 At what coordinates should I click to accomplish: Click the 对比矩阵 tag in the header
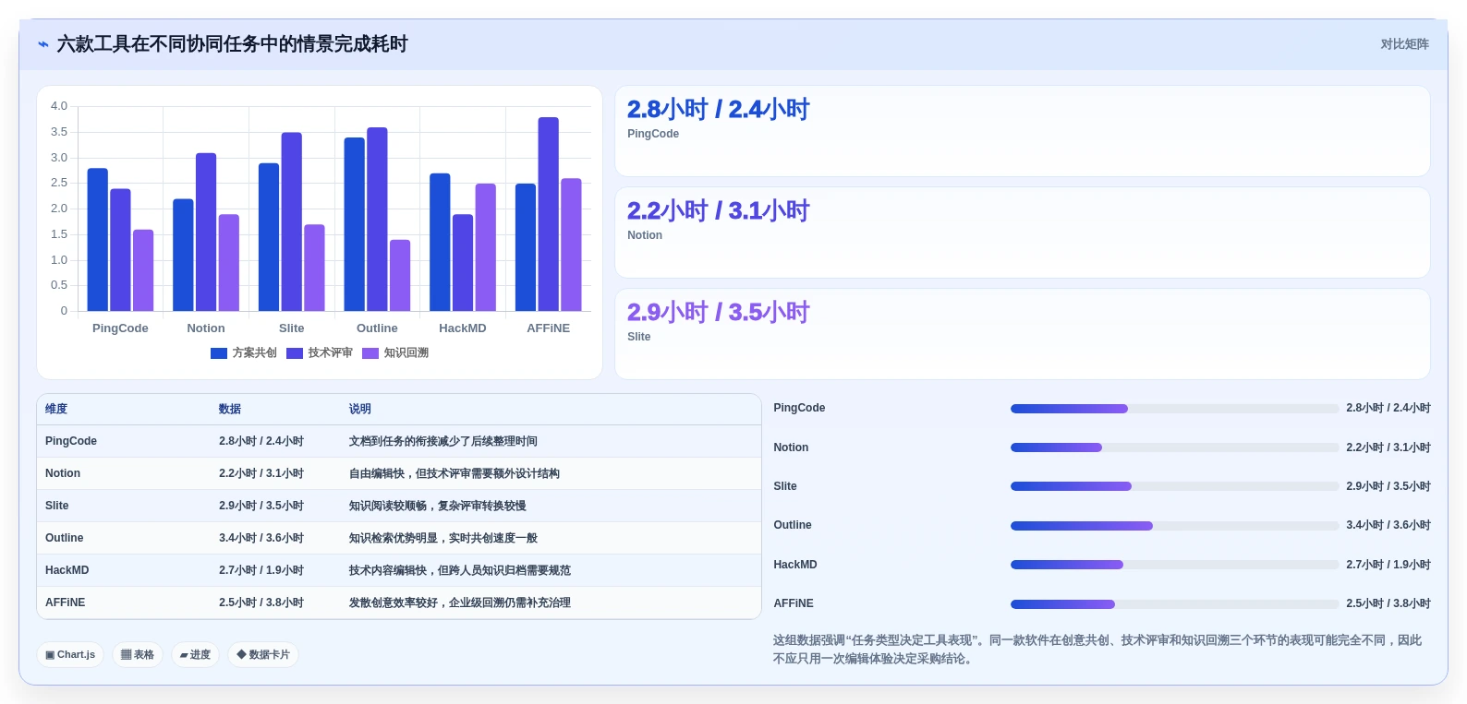(1404, 44)
